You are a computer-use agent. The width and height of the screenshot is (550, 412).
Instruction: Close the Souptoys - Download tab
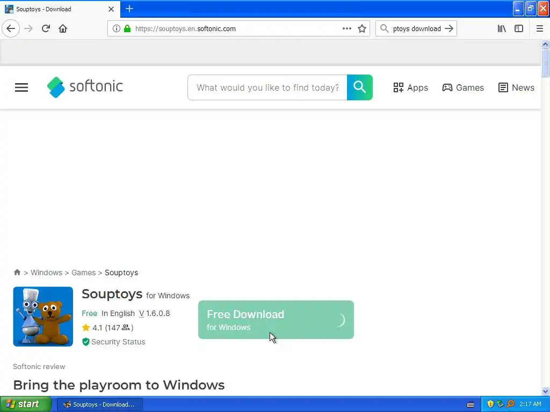(111, 9)
